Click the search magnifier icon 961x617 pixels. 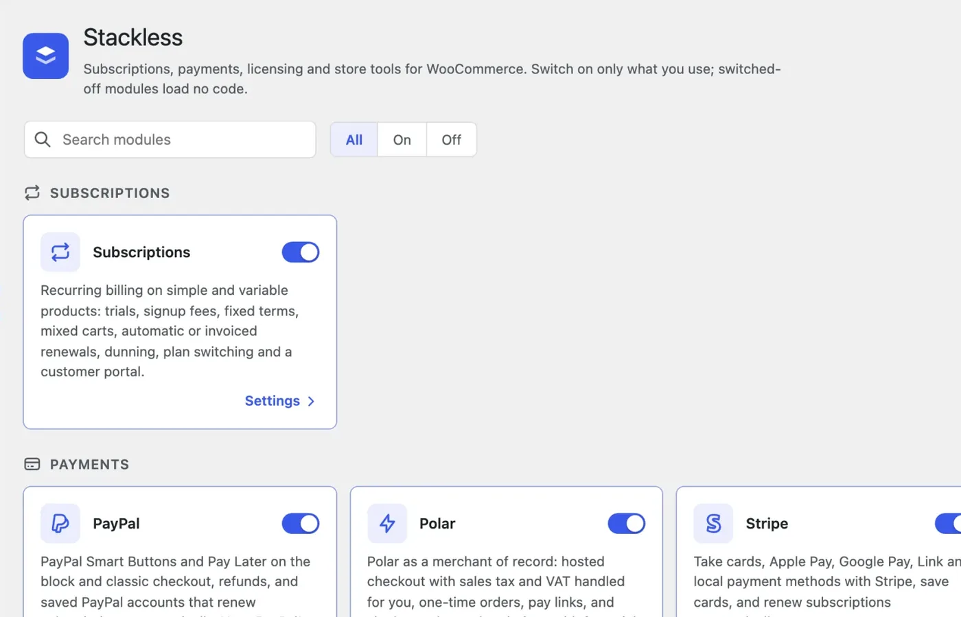(43, 139)
